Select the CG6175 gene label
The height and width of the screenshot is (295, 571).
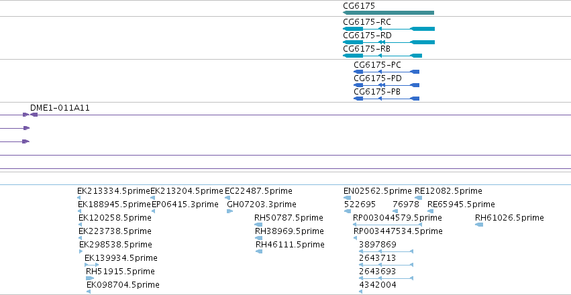click(x=359, y=6)
